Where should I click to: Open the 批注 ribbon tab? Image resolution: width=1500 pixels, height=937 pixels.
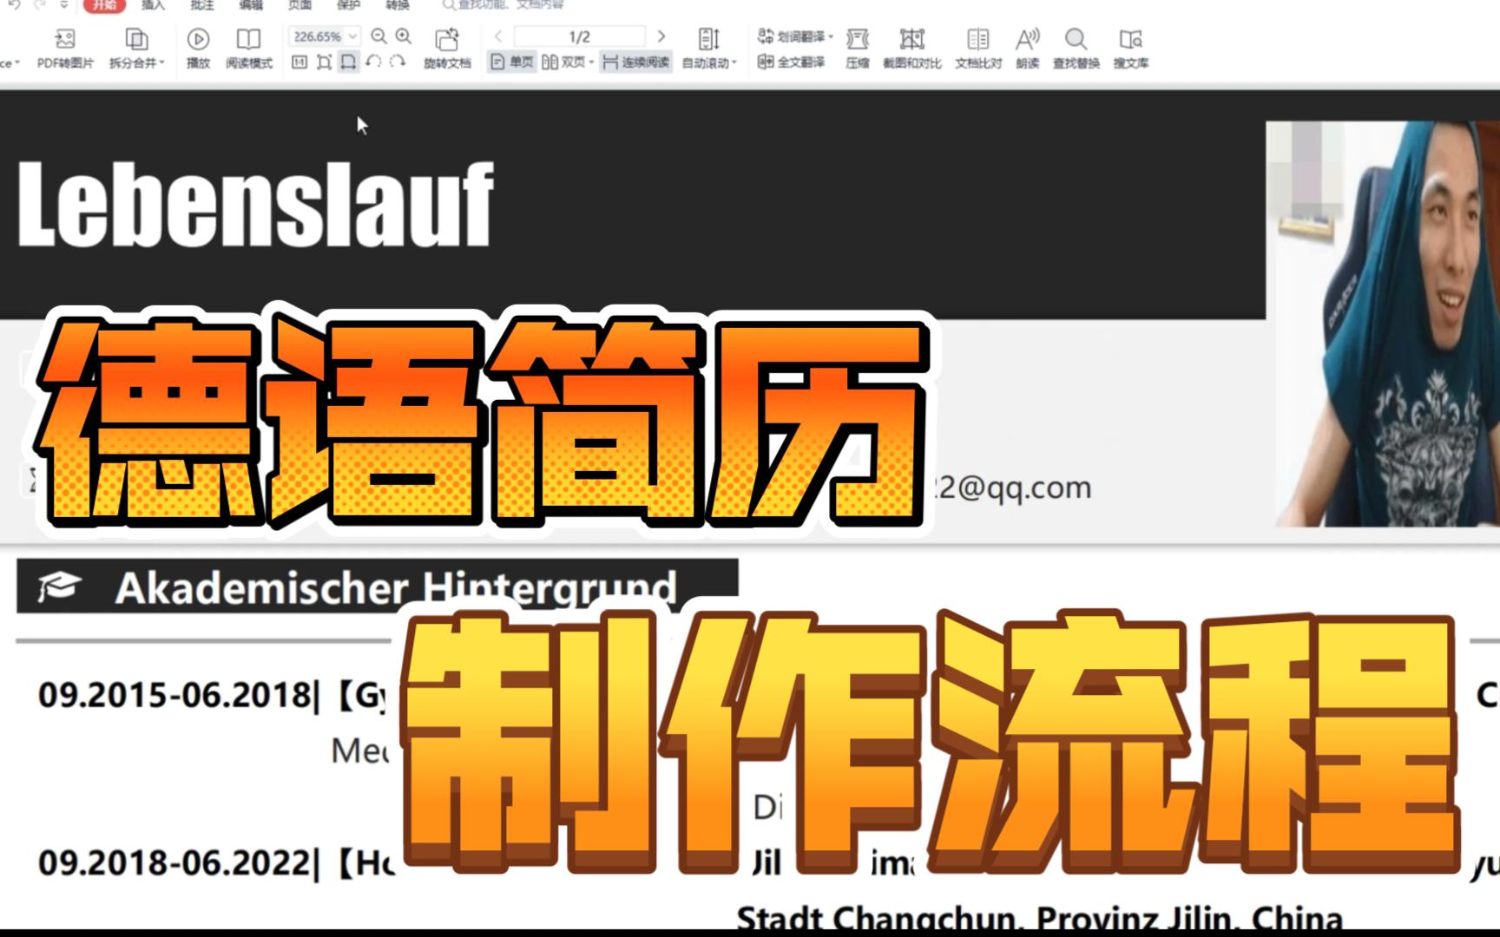(201, 5)
